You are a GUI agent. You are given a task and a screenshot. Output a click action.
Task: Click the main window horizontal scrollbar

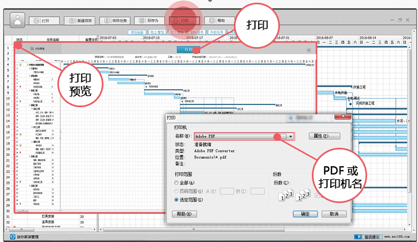pyautogui.click(x=194, y=230)
